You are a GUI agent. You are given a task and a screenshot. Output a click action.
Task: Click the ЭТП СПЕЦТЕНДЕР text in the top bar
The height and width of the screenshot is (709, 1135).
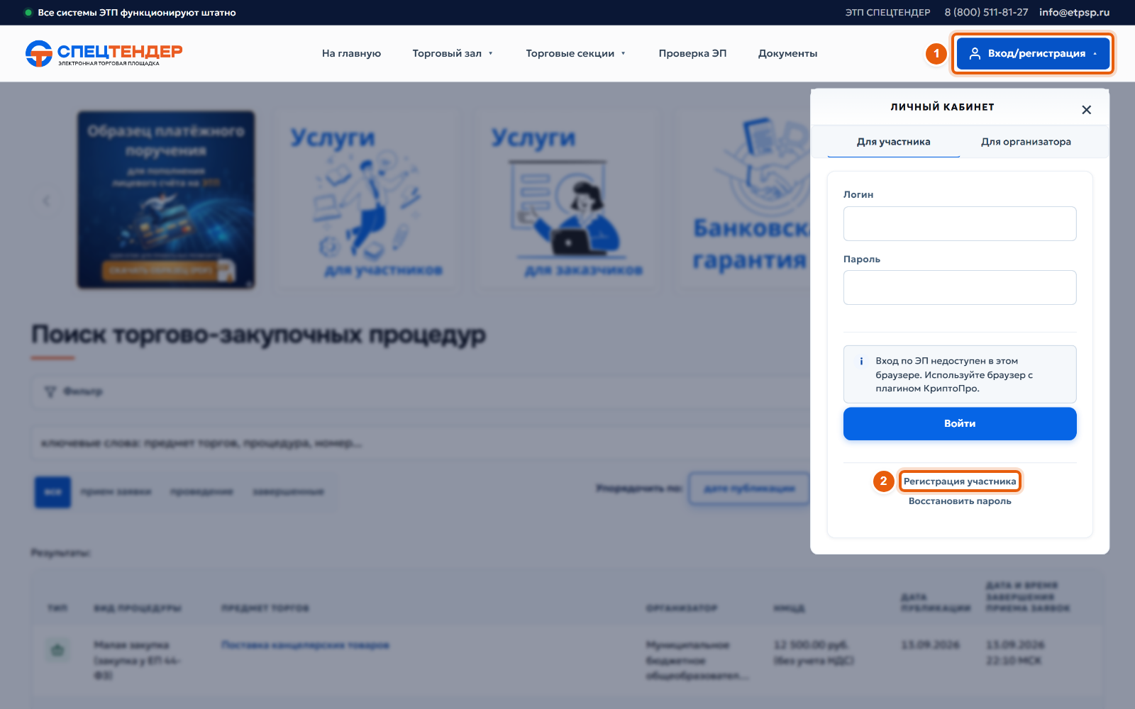coord(887,12)
